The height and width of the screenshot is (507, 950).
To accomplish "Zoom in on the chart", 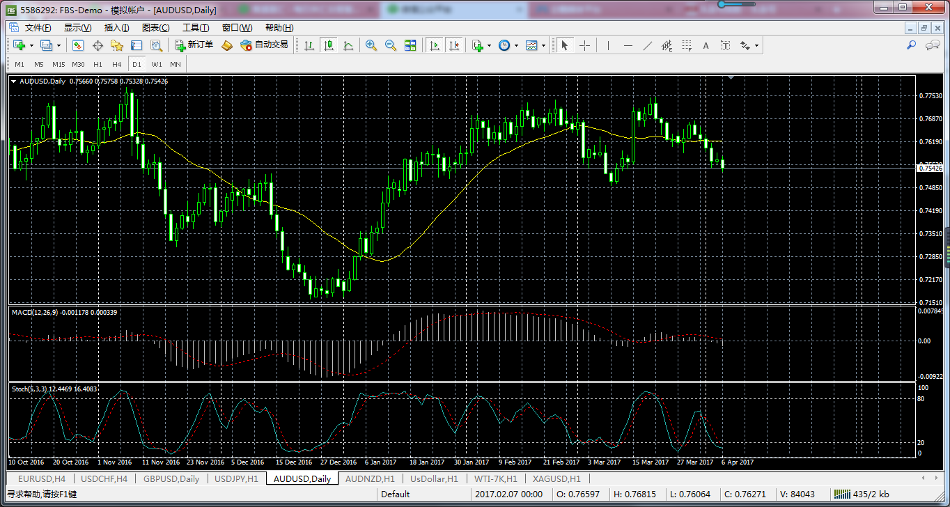I will coord(371,45).
